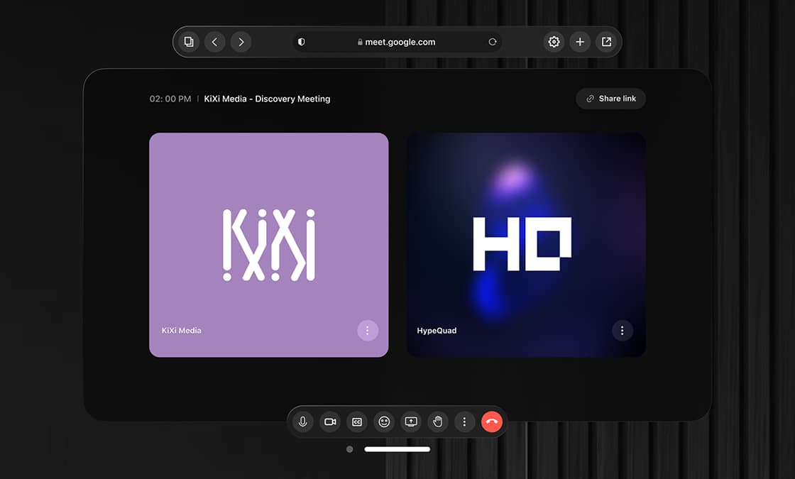Image resolution: width=795 pixels, height=479 pixels.
Task: Select the HypeQuad participant tile
Action: pyautogui.click(x=525, y=244)
